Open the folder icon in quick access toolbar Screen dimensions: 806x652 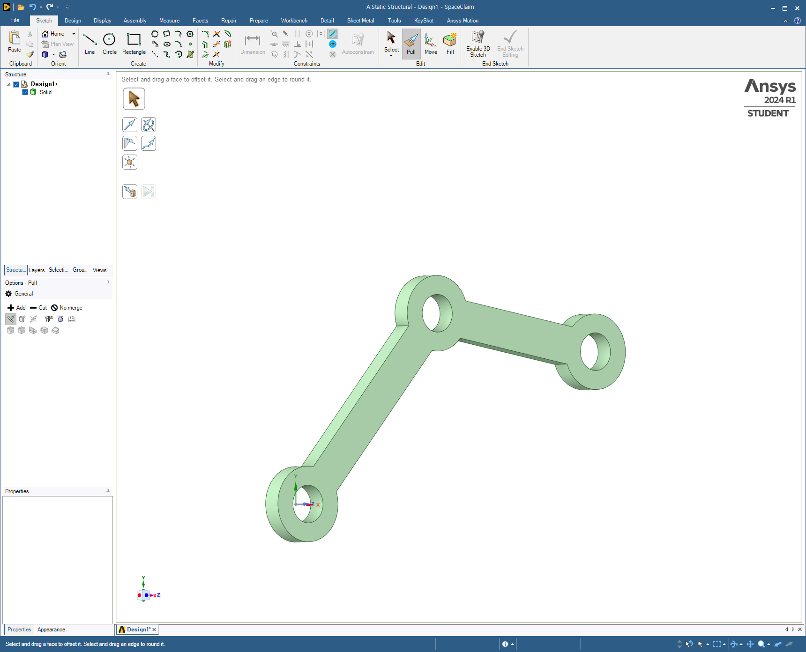pos(21,7)
